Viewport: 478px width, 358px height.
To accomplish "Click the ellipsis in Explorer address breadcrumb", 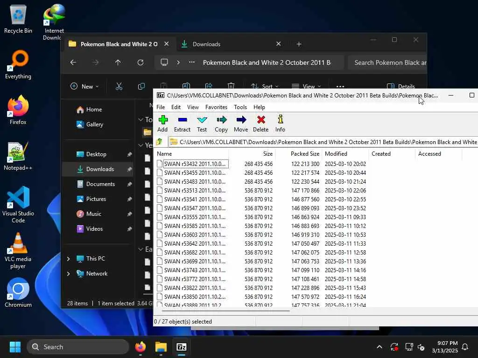I will (192, 62).
